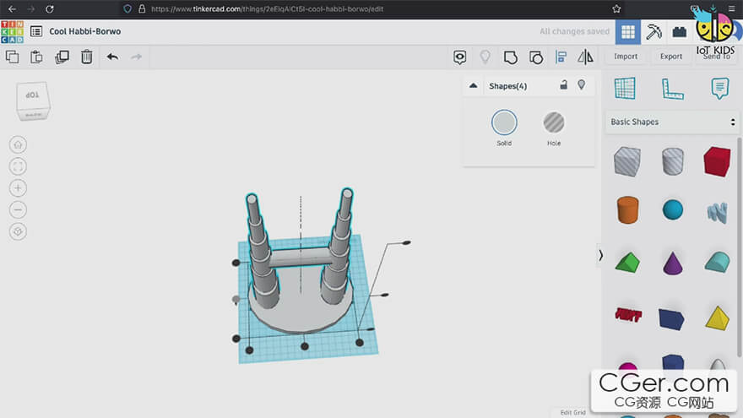Select the Ruler tool

(x=672, y=89)
